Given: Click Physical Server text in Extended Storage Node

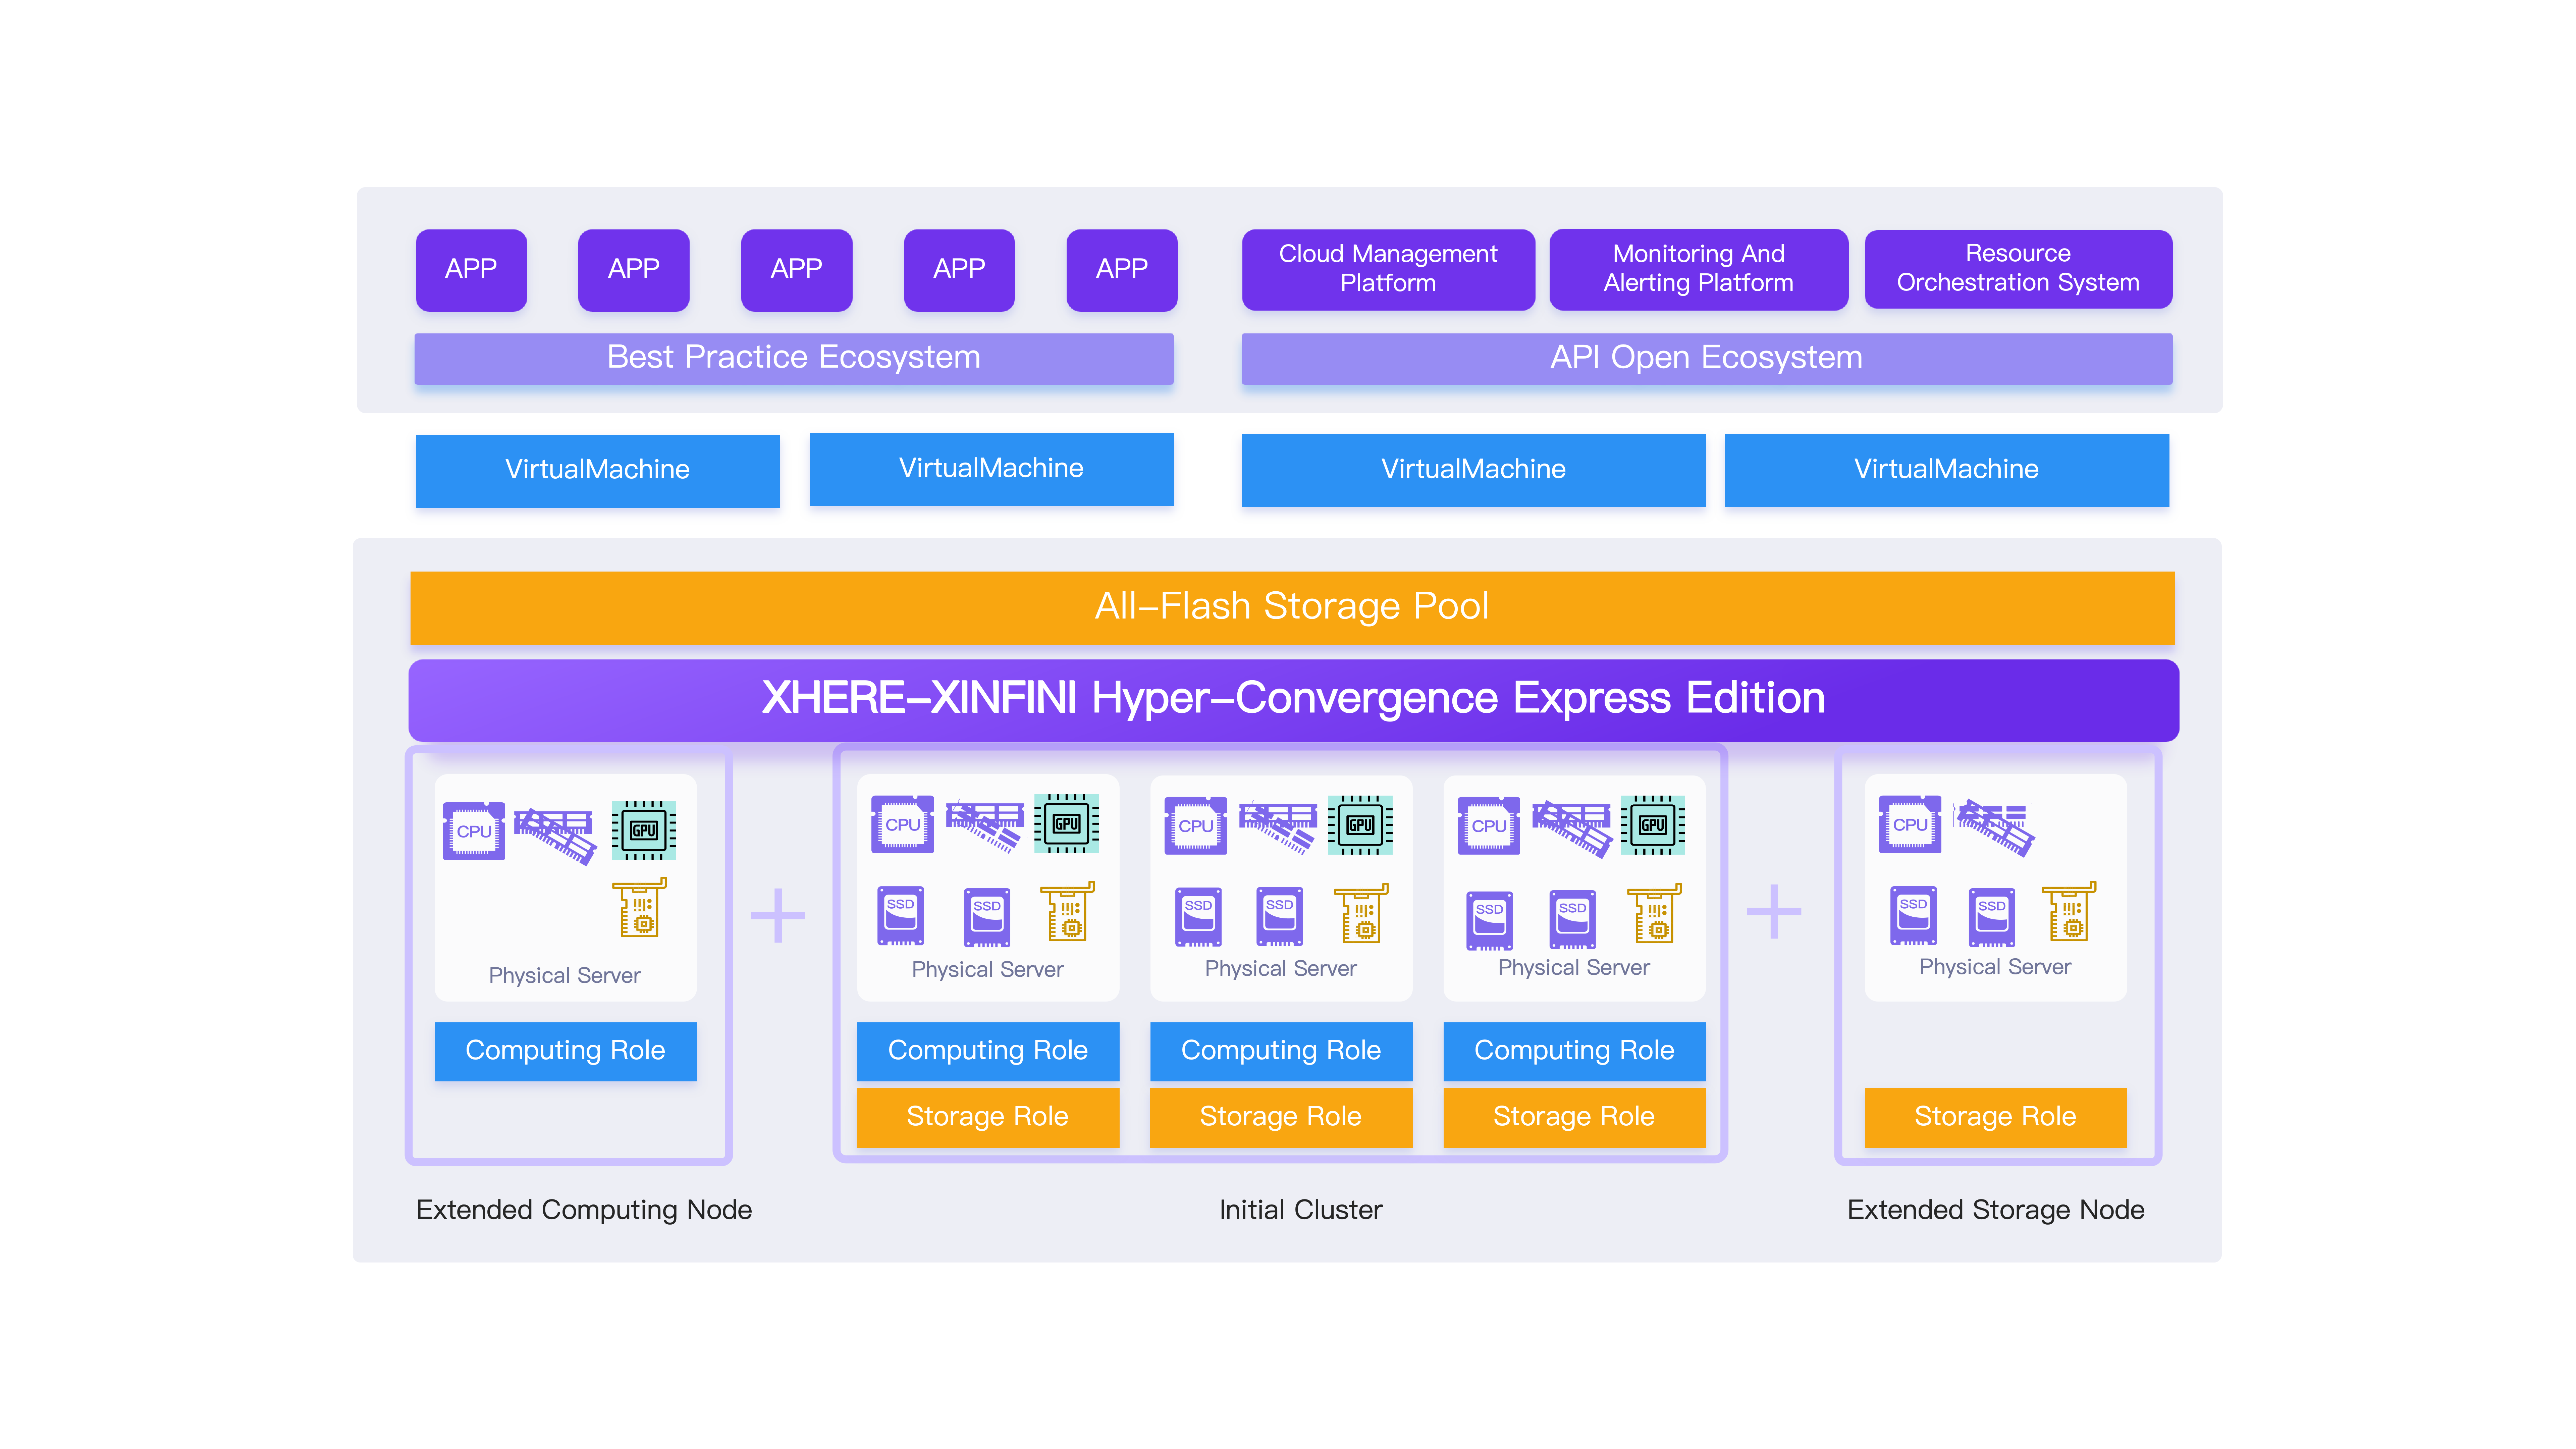Looking at the screenshot, I should [x=1995, y=967].
